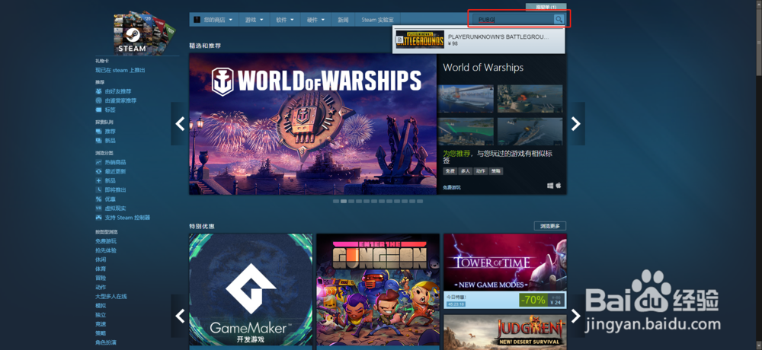Screen dimensions: 762x350
Task: Open the Tower of Time deal card
Action: [505, 272]
